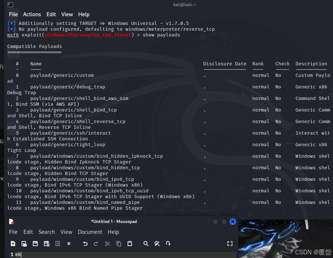333x258 pixels.
Task: Click the Reload document icon in Mousepad
Action: click(x=58, y=244)
